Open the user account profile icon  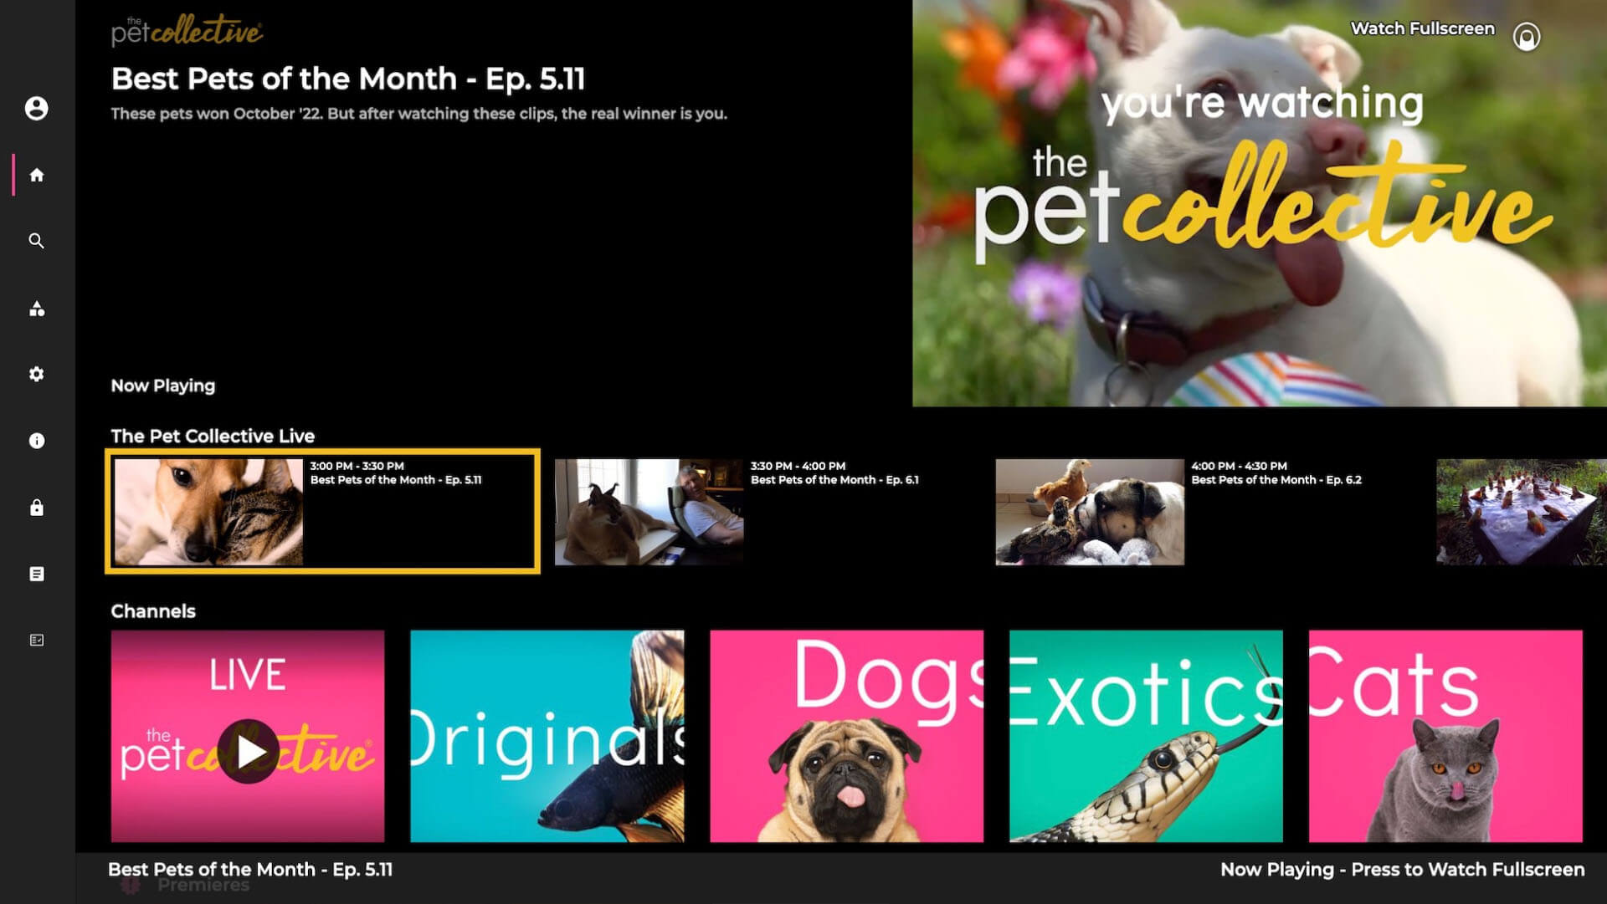tap(37, 109)
